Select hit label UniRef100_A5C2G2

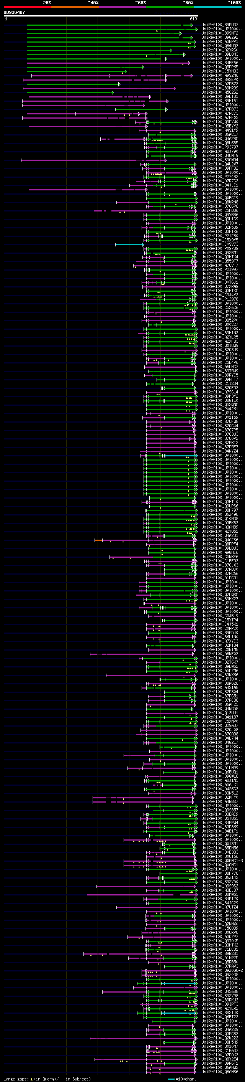click(x=220, y=93)
